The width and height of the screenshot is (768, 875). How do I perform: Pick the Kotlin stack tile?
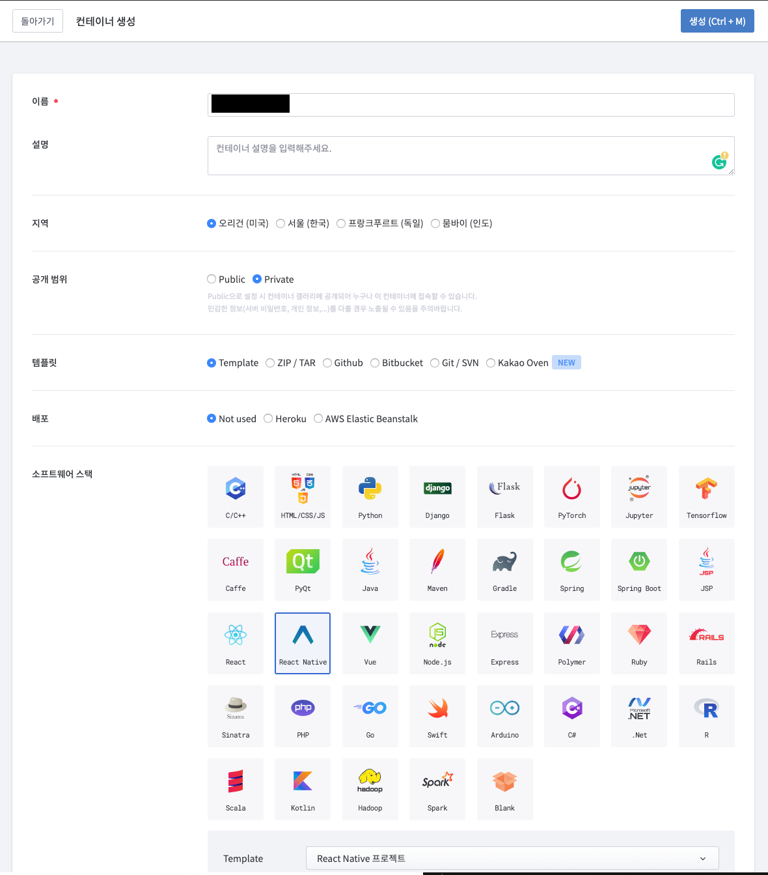pyautogui.click(x=303, y=789)
